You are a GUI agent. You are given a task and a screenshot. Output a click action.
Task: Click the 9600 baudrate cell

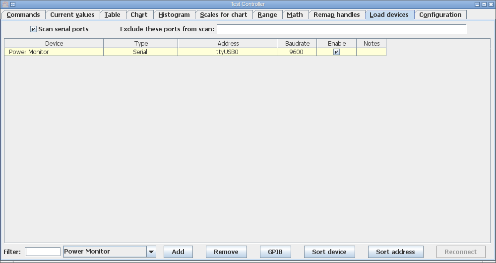297,52
